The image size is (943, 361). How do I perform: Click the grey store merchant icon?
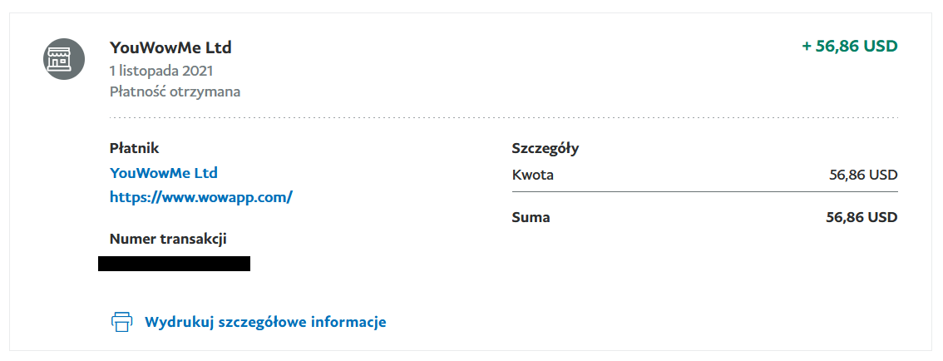[x=64, y=59]
